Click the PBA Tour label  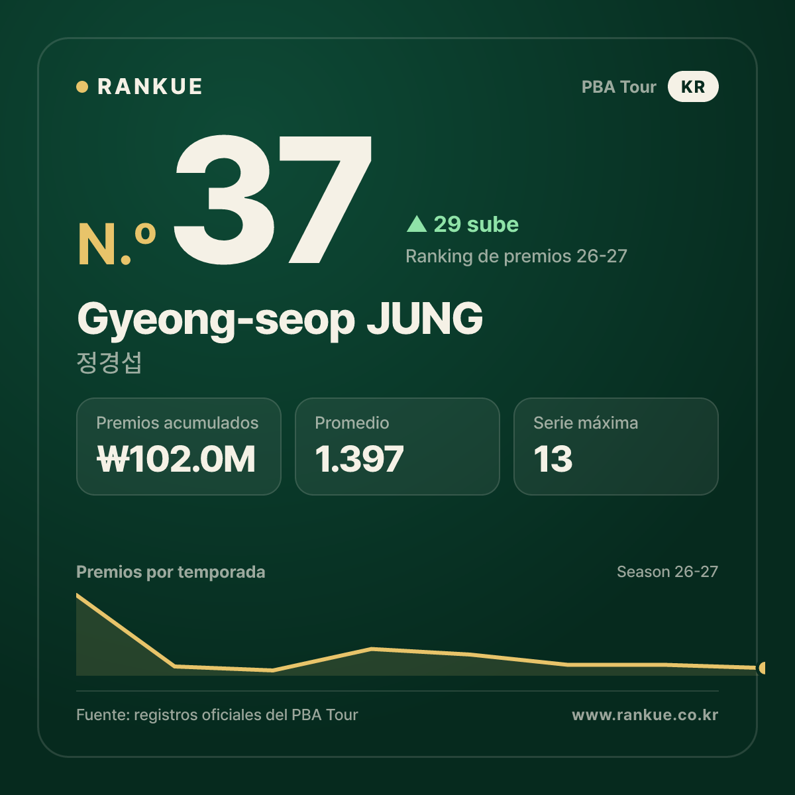[619, 87]
